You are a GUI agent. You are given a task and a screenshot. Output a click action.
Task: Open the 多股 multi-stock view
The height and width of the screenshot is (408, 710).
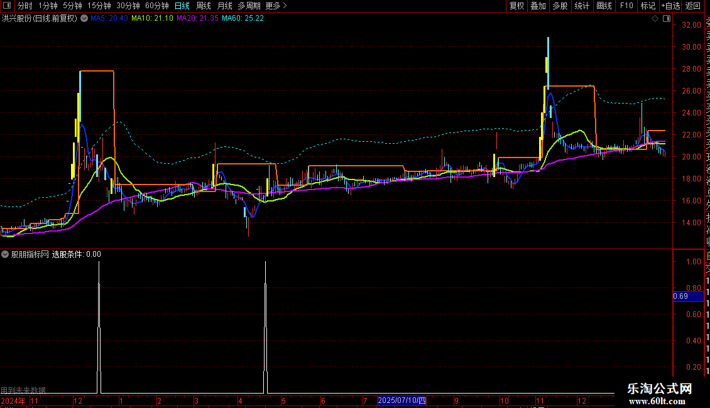560,6
